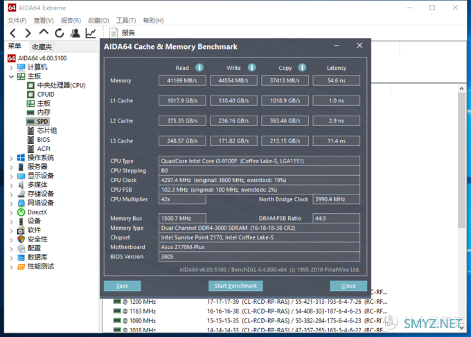Screen dimensions: 471x337
Task: Select the 计算机 computer icon in tree
Action: tap(21, 67)
